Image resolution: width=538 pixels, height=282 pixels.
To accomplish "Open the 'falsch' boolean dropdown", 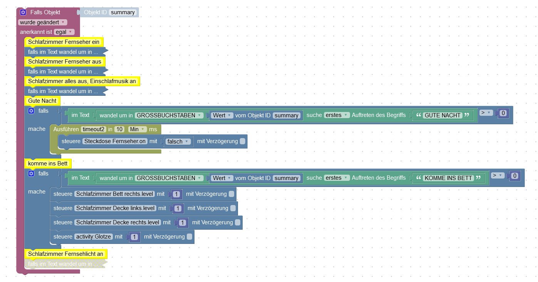I will [178, 141].
